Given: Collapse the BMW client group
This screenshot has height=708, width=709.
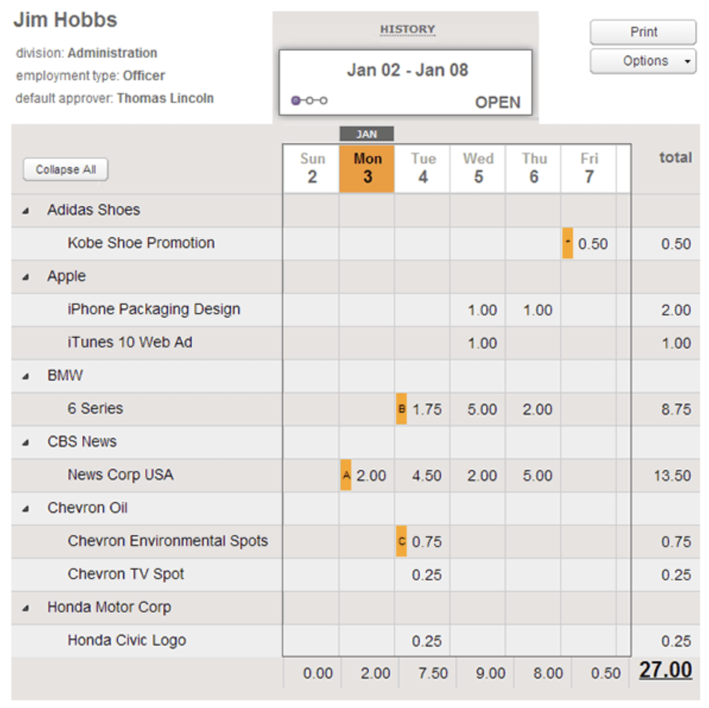Looking at the screenshot, I should 26,376.
